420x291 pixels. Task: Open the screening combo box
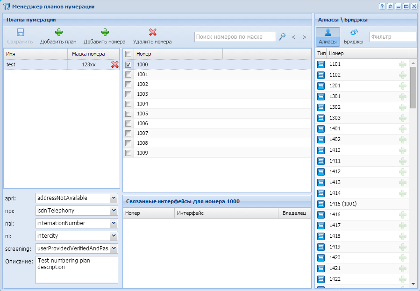click(114, 248)
